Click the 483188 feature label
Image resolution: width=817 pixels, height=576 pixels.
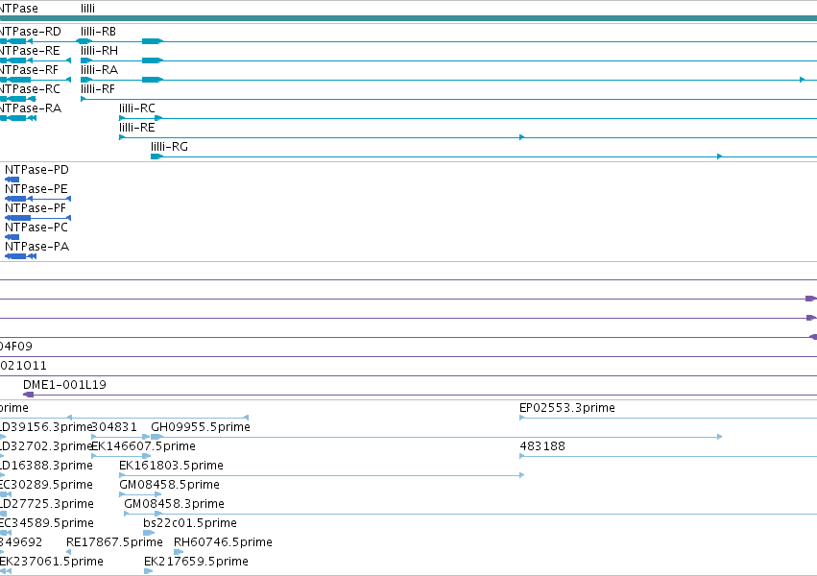542,446
